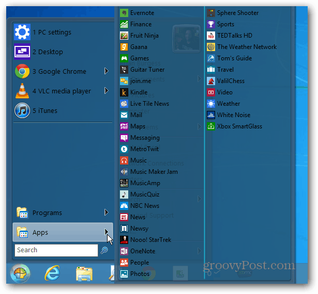The width and height of the screenshot is (318, 294).
Task: Click the White Noise label
Action: pos(234,115)
